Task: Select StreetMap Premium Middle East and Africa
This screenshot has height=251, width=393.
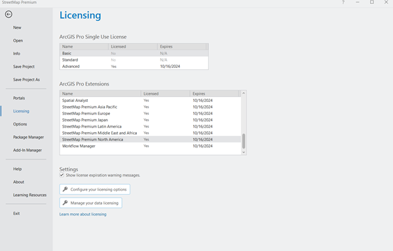Action: click(151, 133)
